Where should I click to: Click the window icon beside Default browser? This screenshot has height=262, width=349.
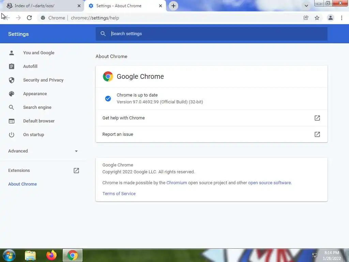tap(12, 121)
